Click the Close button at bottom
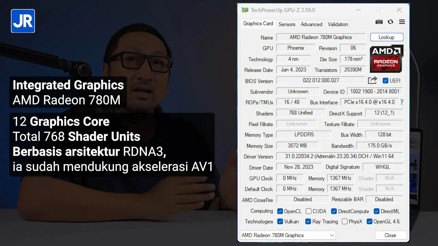This screenshot has height=246, width=438. tap(390, 235)
